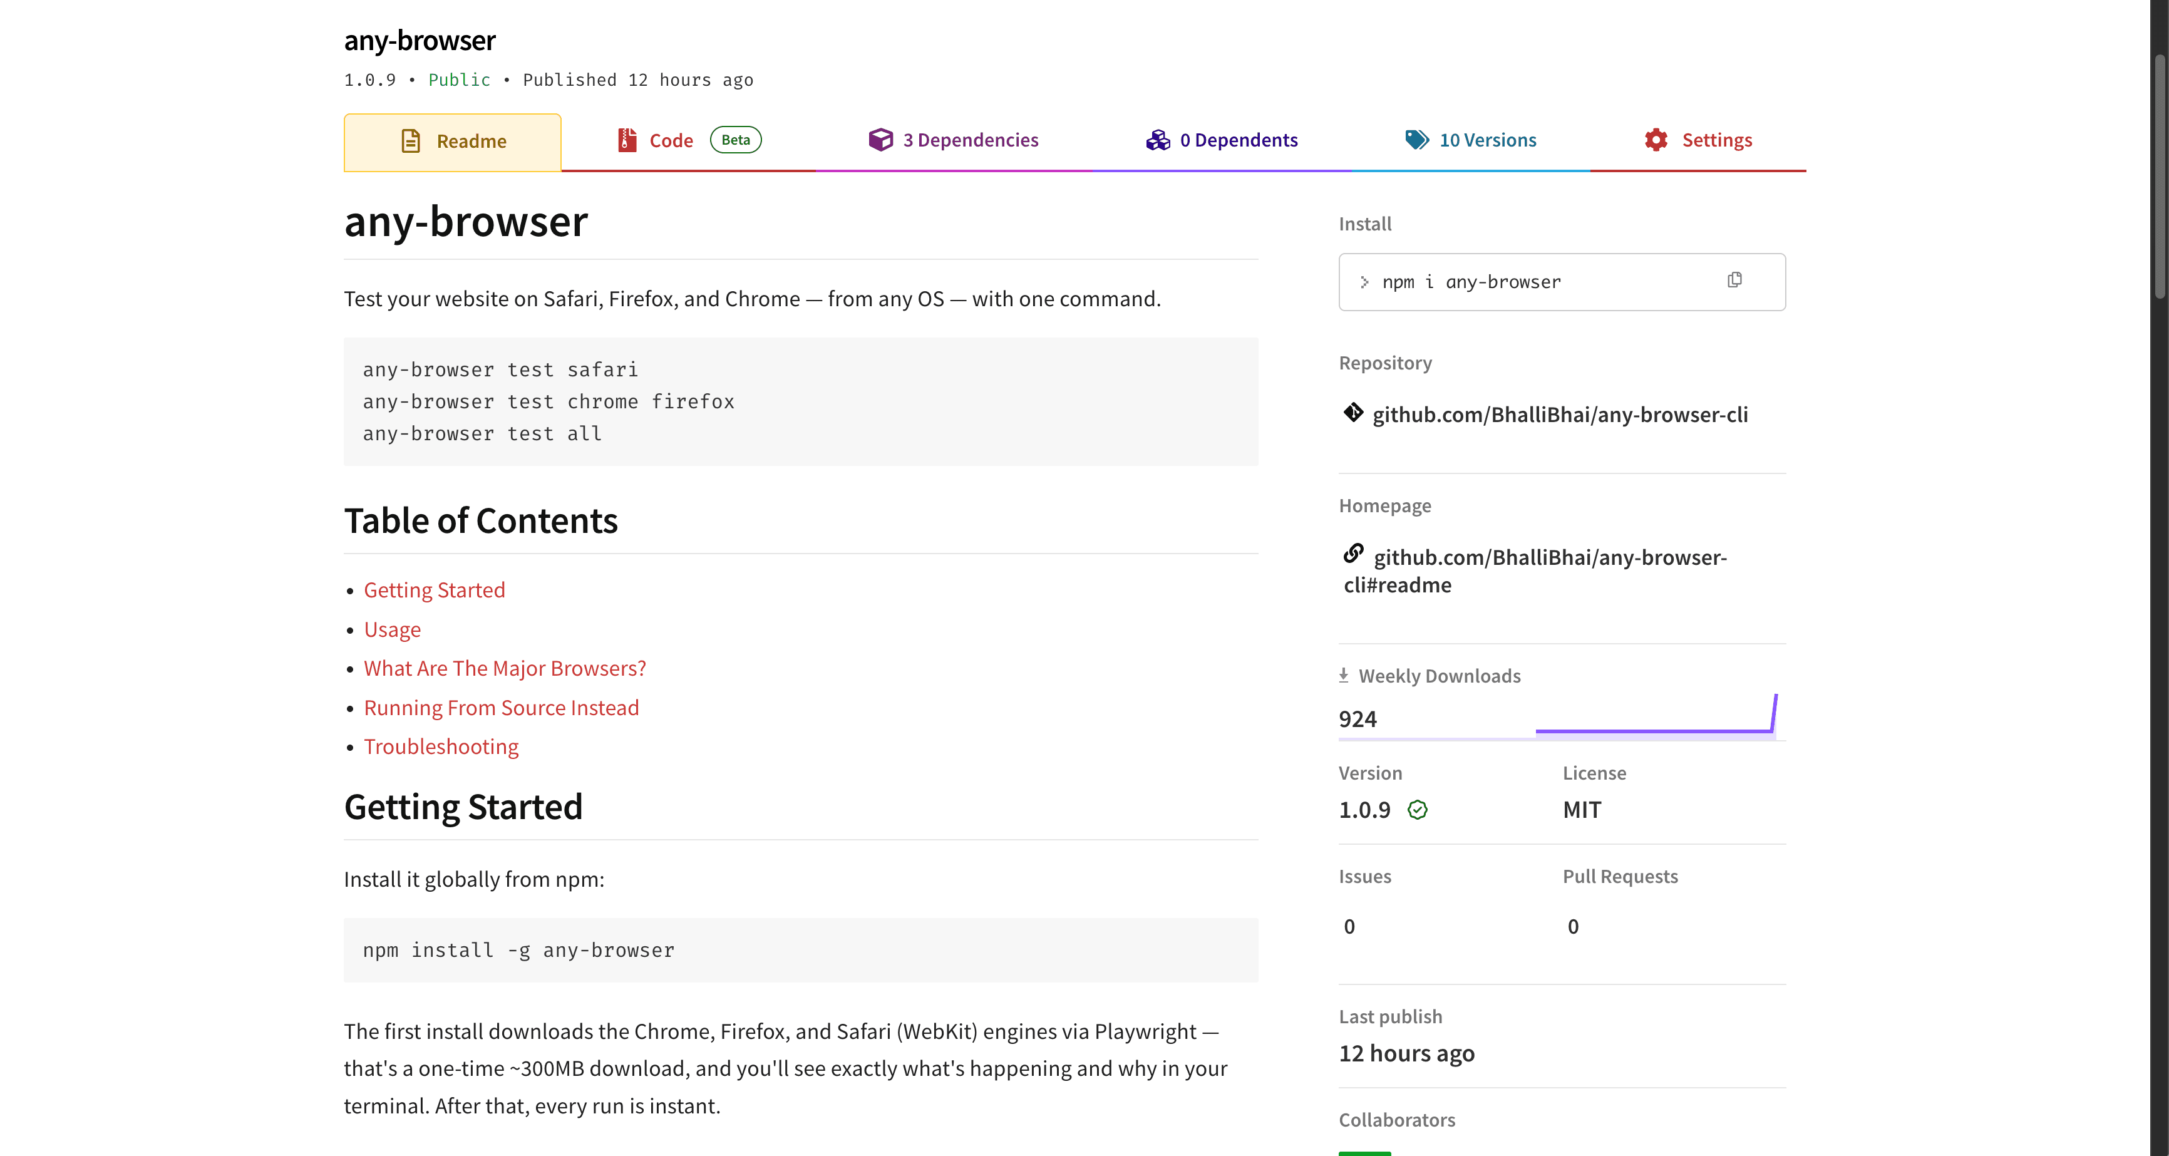Copy the npm install command
The height and width of the screenshot is (1156, 2169).
1734,281
